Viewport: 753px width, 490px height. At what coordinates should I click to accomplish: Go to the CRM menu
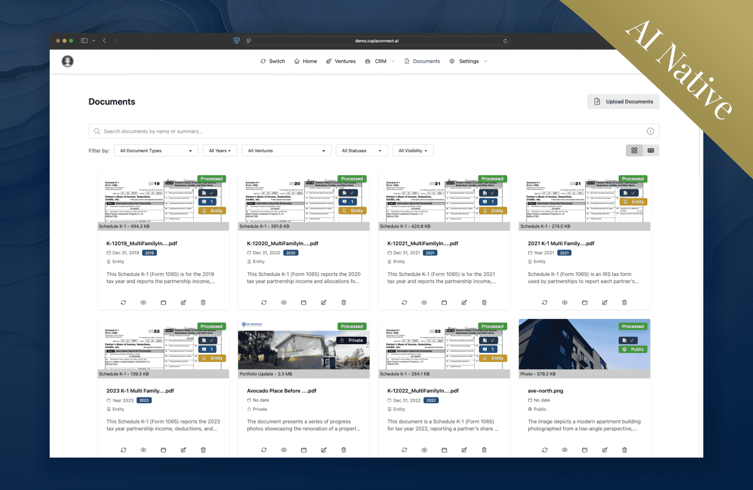pos(380,61)
